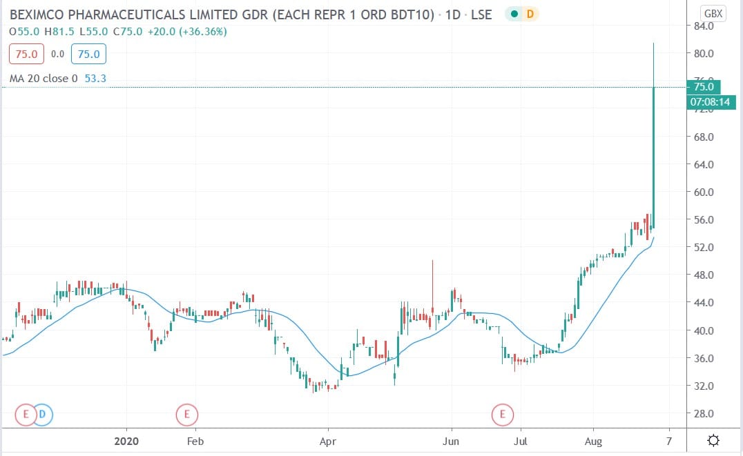743x456 pixels.
Task: Click the 32.0 price axis label
Action: click(704, 386)
